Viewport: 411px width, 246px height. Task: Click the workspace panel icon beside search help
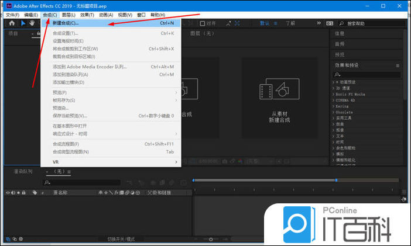tap(330, 23)
